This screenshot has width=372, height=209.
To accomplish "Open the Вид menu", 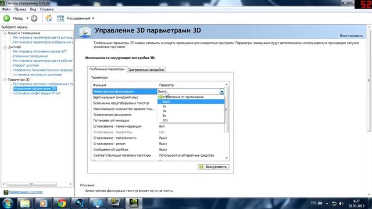I will 33,9.
